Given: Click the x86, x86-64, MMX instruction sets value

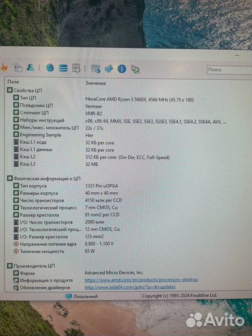Looking at the screenshot, I should pyautogui.click(x=156, y=121).
